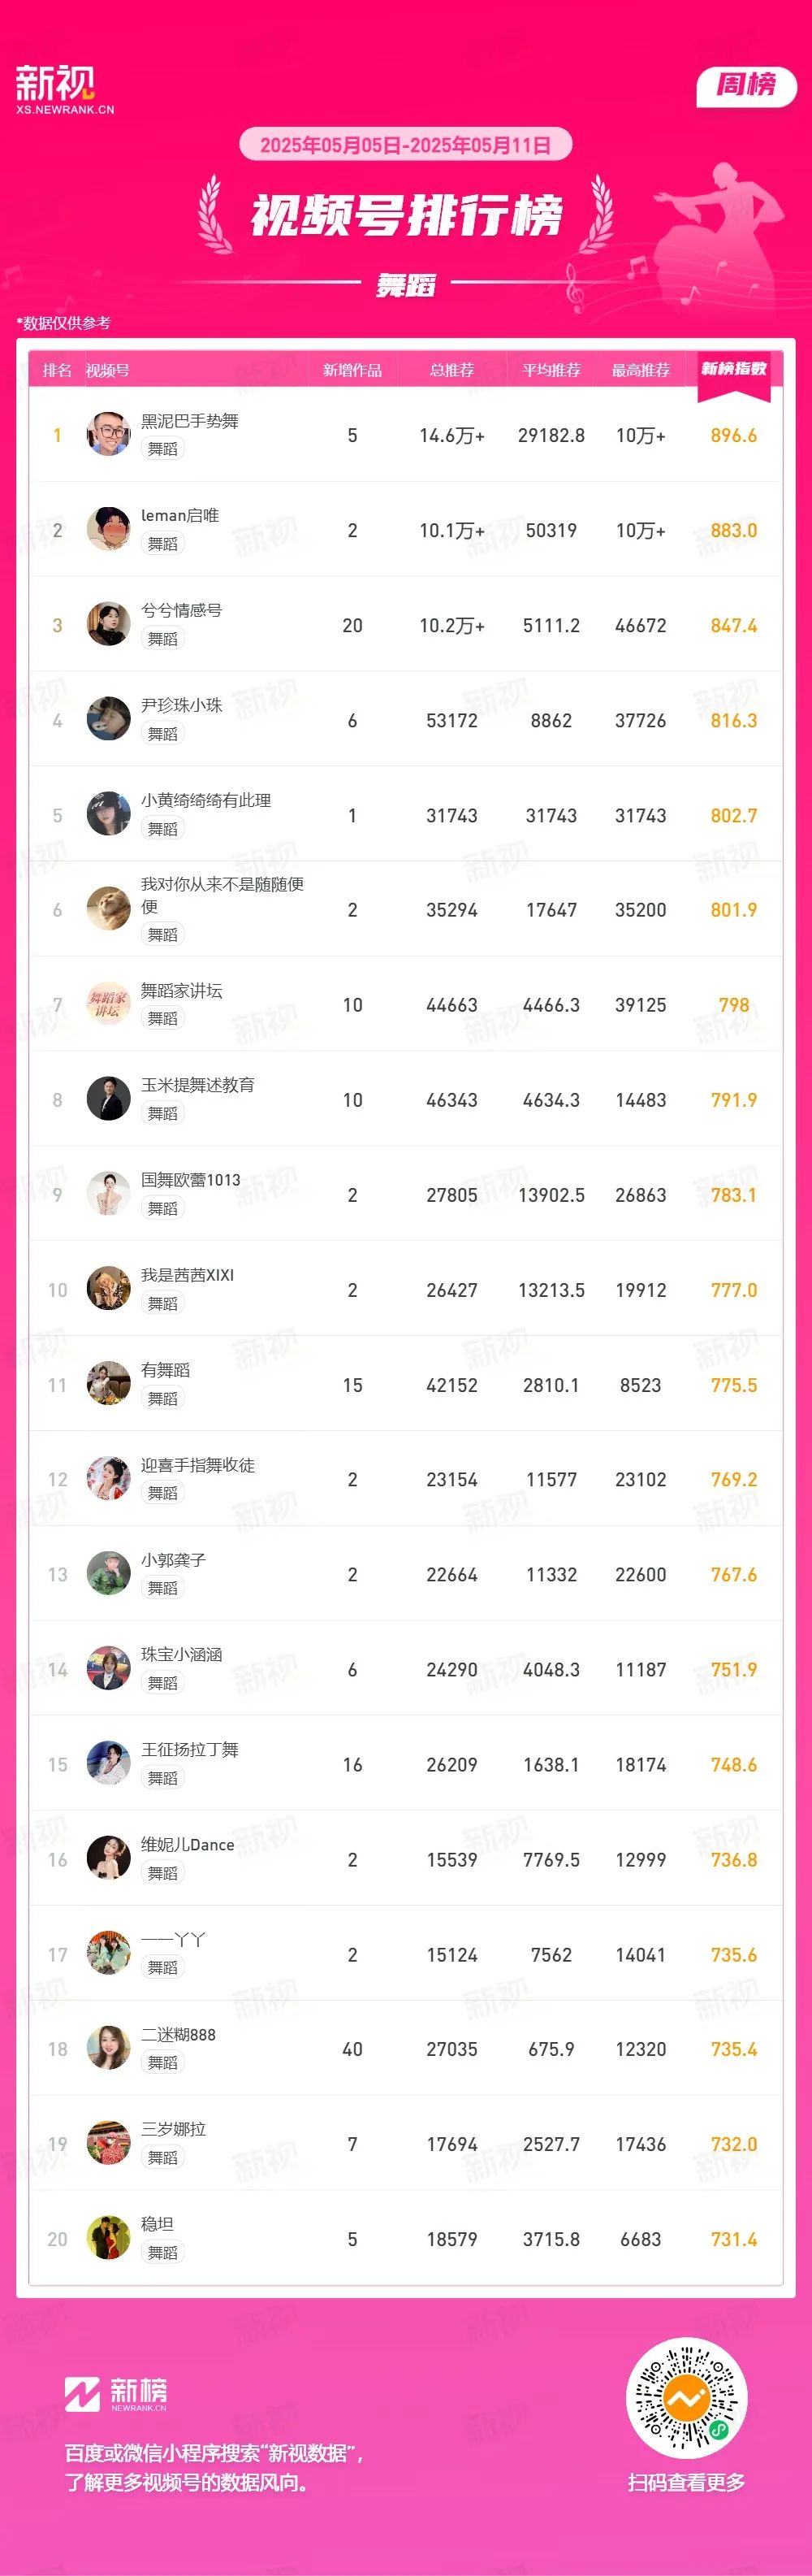Click the 平均推荐 column header

(551, 370)
